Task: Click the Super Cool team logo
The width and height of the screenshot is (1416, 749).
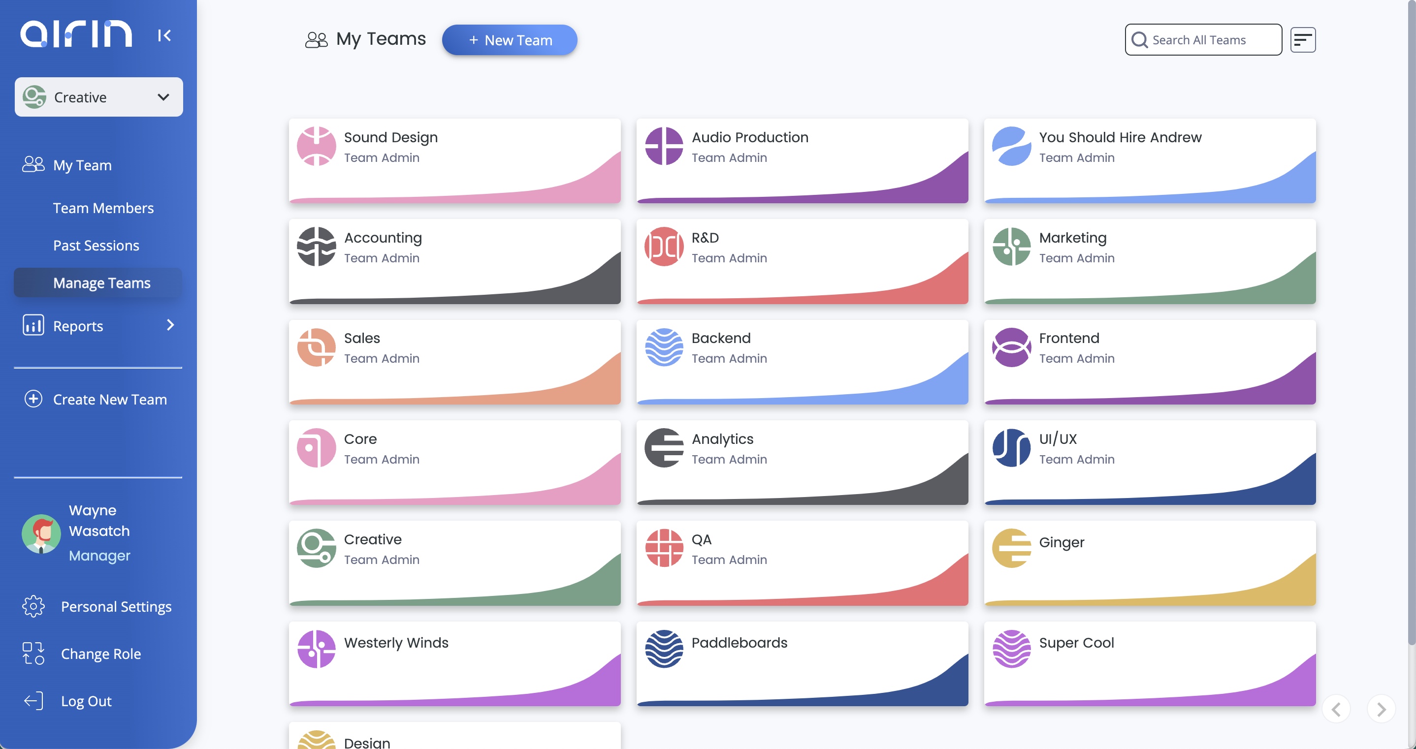Action: [1011, 649]
